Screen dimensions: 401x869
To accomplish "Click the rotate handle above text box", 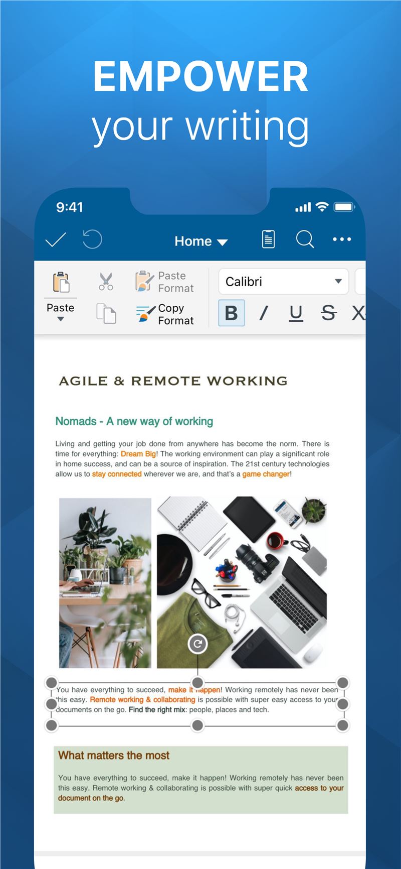I will 197,644.
